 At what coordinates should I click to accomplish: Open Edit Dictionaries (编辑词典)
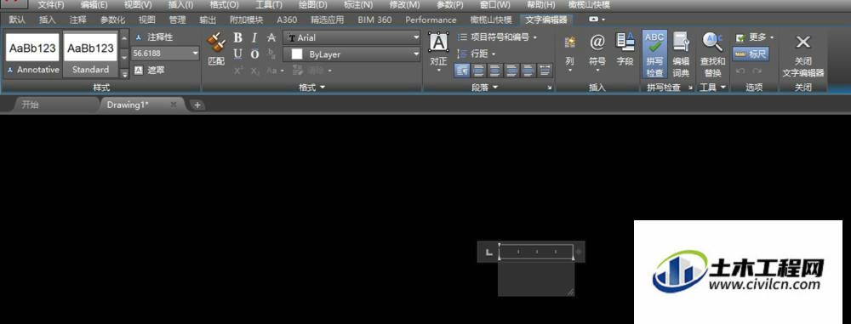[x=681, y=54]
